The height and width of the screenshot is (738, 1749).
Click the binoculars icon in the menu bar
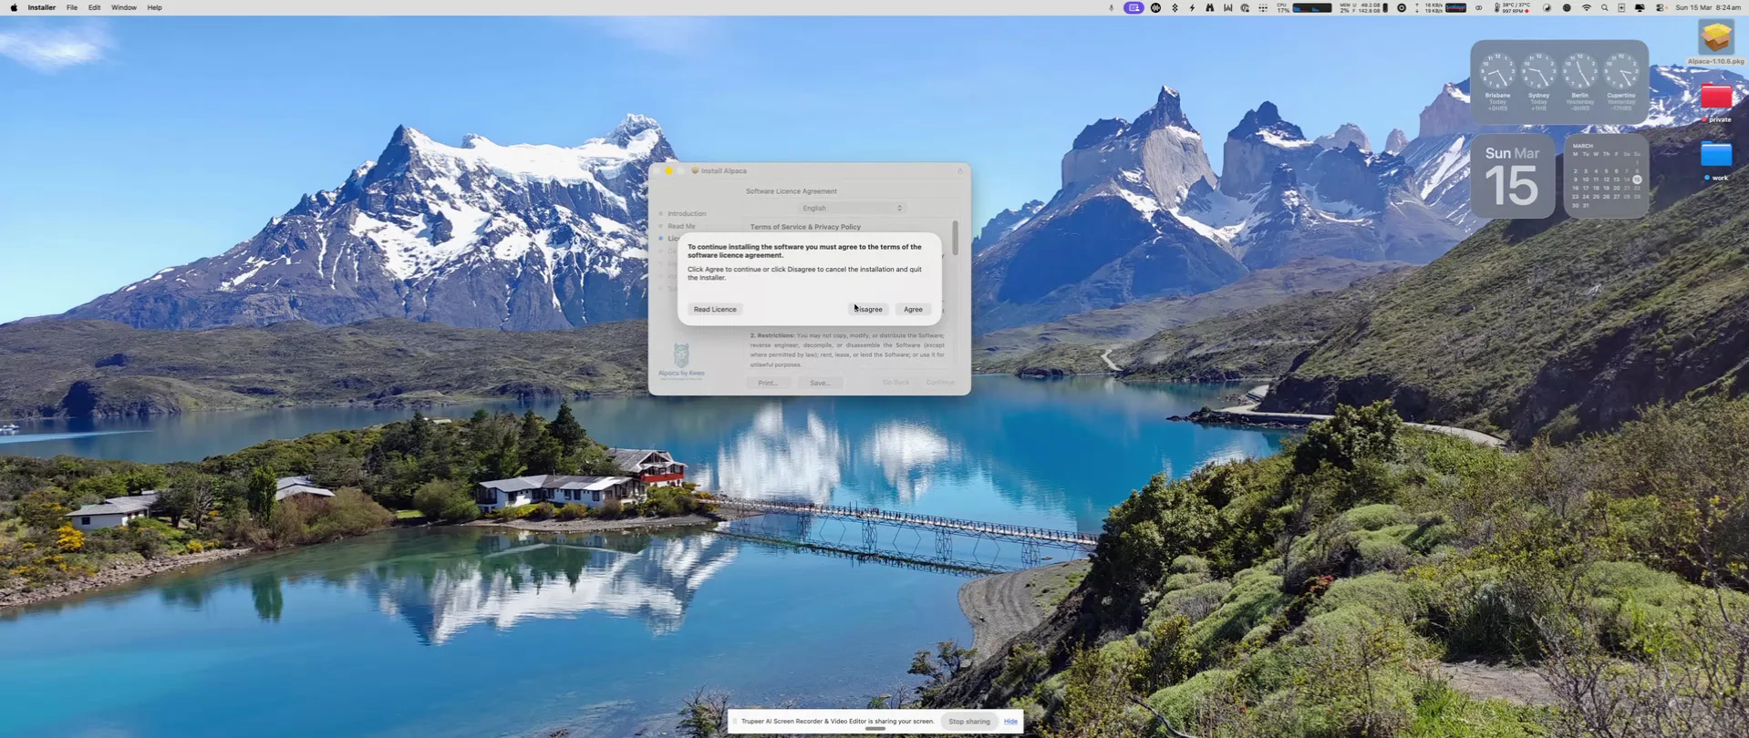1209,7
